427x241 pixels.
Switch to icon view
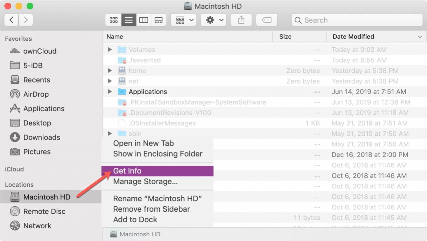pyautogui.click(x=113, y=20)
